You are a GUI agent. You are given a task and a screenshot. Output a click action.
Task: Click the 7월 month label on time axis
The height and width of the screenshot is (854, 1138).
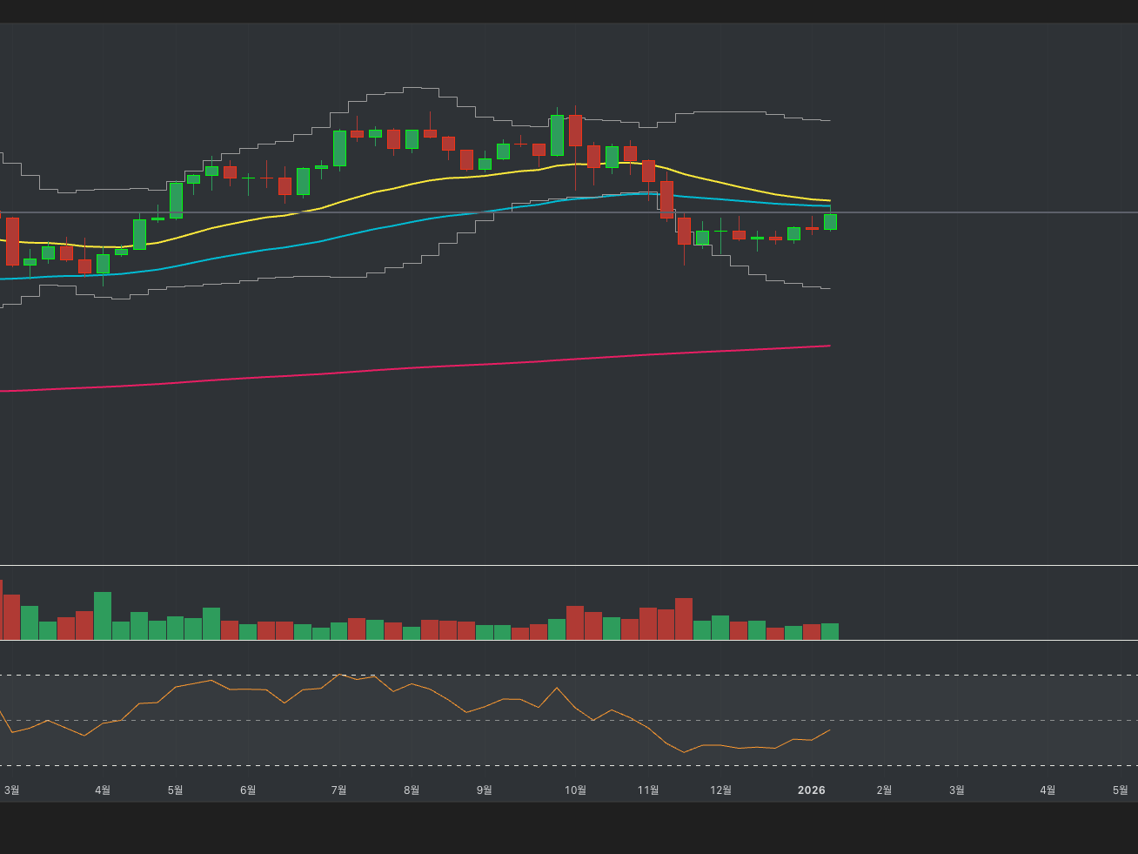(338, 790)
